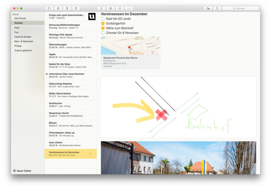Screen dimensions: 272x186
Task: Open the 'Apple' note from 08.05.18
Action: pos(71,56)
